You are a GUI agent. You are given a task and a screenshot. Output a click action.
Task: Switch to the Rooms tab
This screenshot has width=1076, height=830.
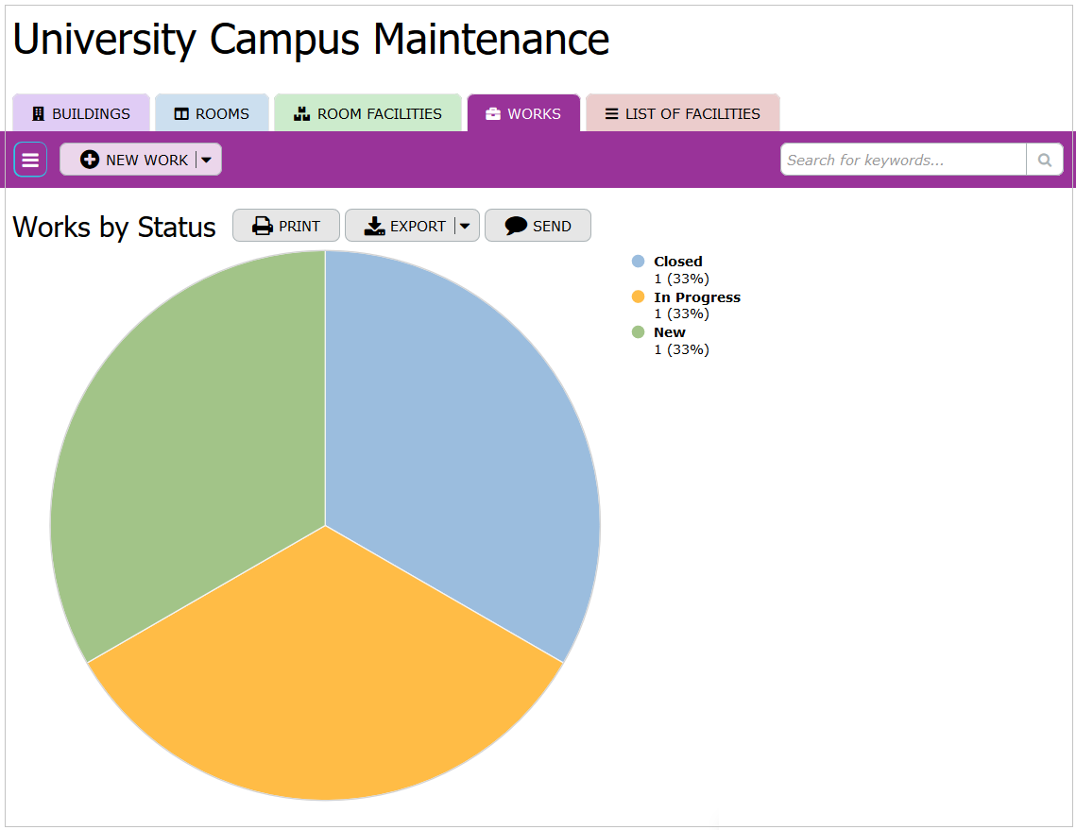tap(213, 114)
